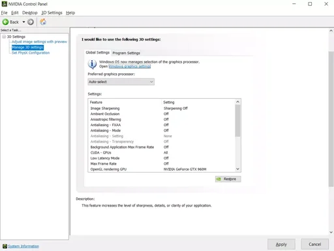Viewport: 334px width, 251px height.
Task: Close the NVIDIA Control Panel window
Action: tap(326, 4)
